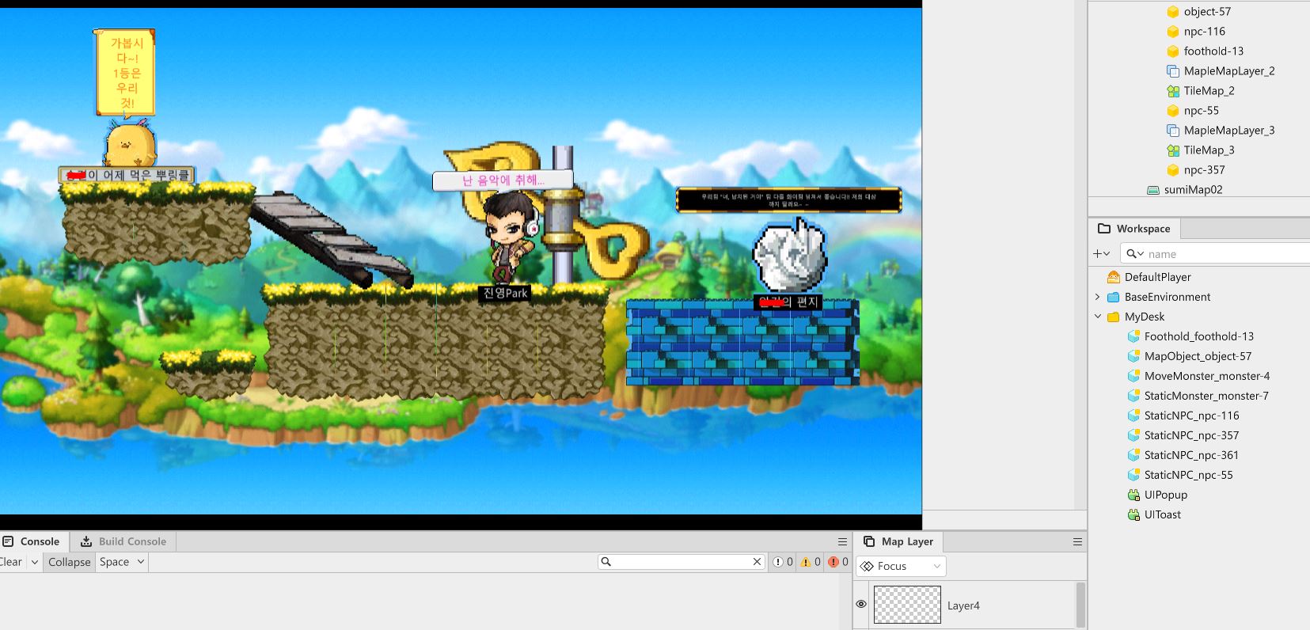Viewport: 1310px width, 630px height.
Task: Click the sumiMap02 map icon
Action: coord(1153,190)
